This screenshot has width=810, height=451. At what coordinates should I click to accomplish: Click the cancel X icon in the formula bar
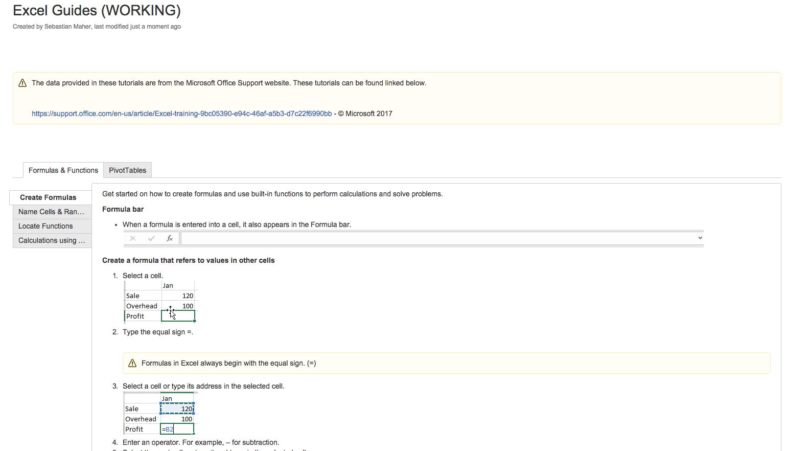(133, 238)
